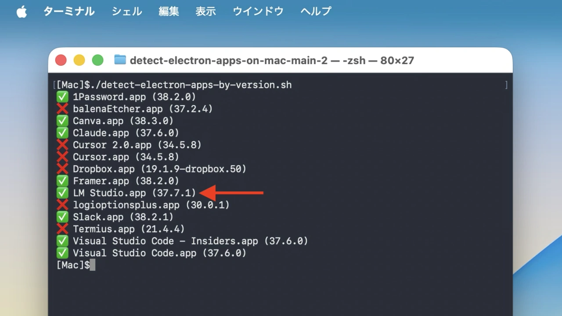The image size is (562, 316).
Task: Open the シェル menu
Action: pos(126,11)
